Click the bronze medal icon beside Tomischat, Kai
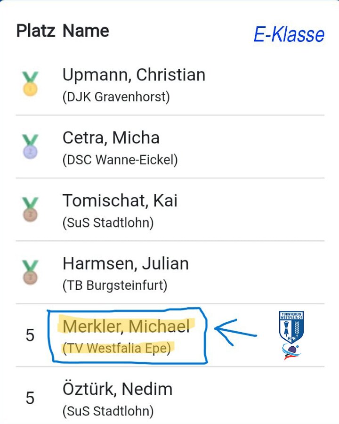 click(30, 209)
